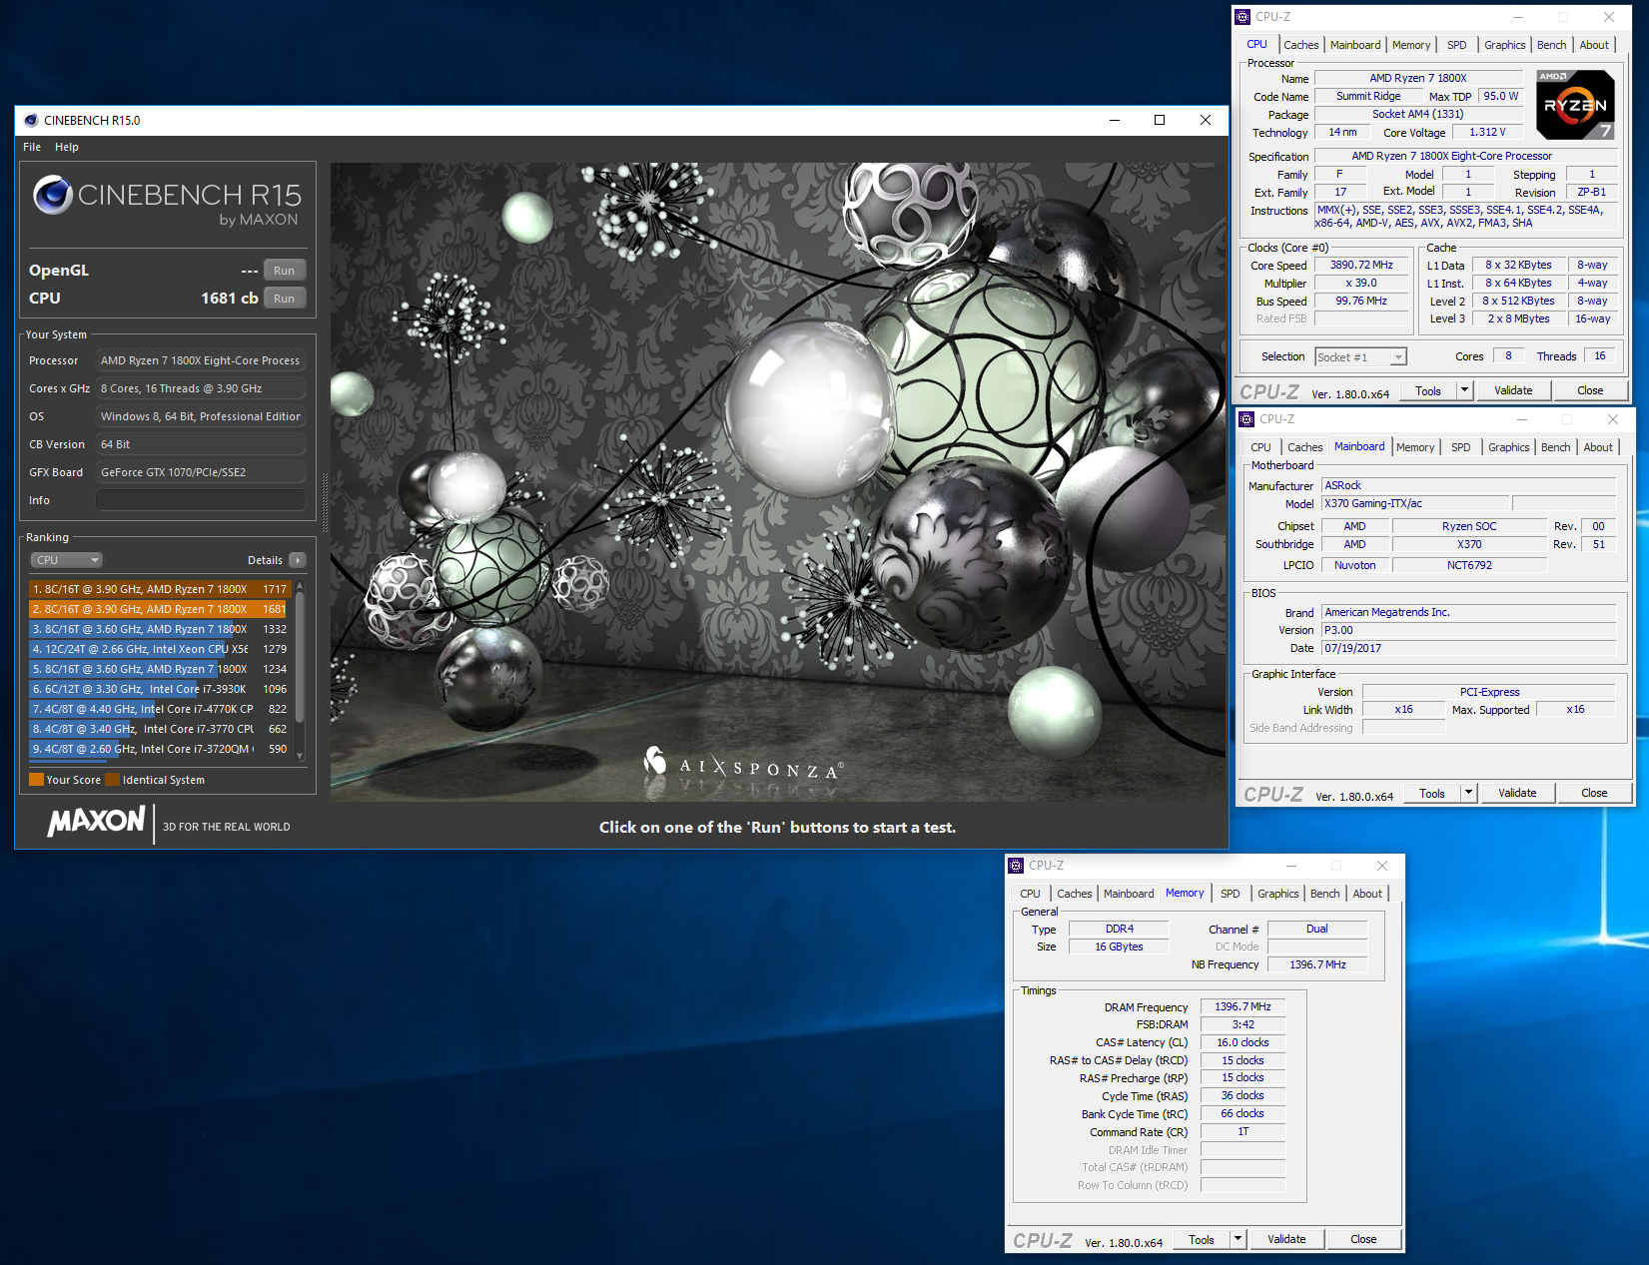Maximize the Cinebench window
The height and width of the screenshot is (1265, 1649).
pyautogui.click(x=1160, y=120)
